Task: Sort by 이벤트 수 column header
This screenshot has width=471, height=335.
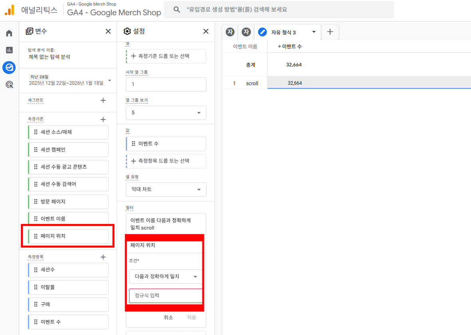Action: click(x=290, y=46)
